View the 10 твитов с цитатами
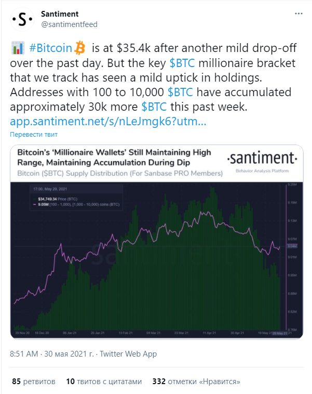The image size is (312, 394). pyautogui.click(x=104, y=381)
